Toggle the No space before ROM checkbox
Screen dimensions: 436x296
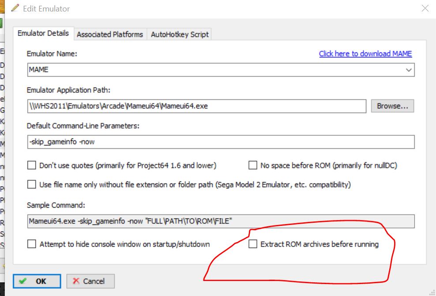[x=253, y=165]
